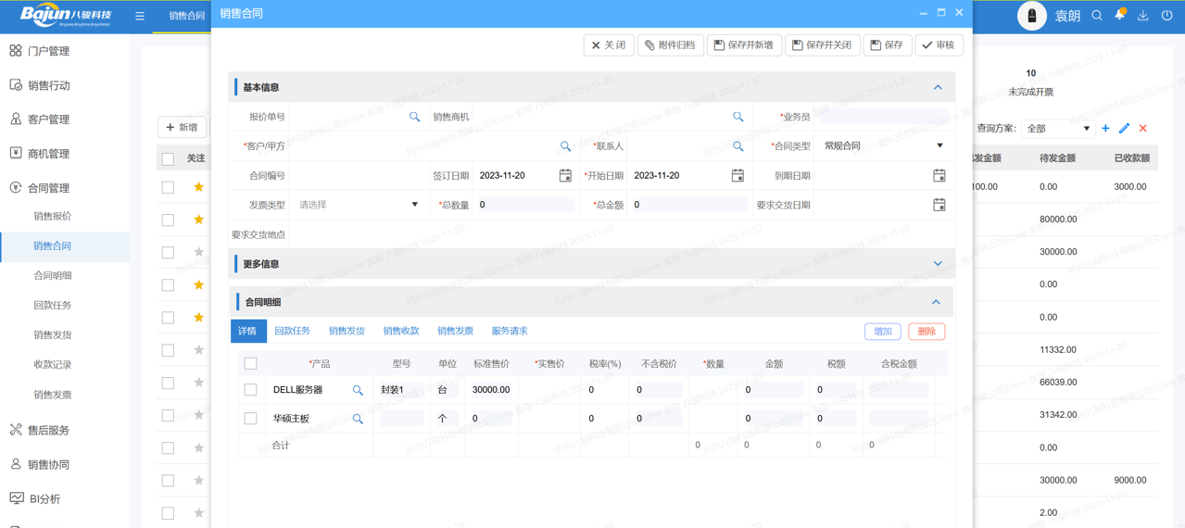Open the 合同类型 dropdown
This screenshot has height=528, width=1185.
[x=883, y=146]
